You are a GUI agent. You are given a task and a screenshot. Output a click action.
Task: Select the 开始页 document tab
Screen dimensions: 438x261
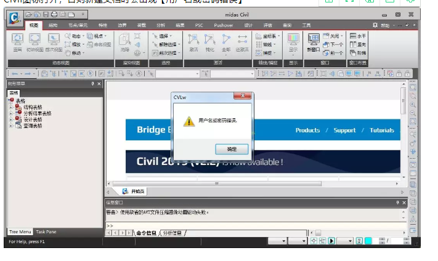pyautogui.click(x=134, y=191)
